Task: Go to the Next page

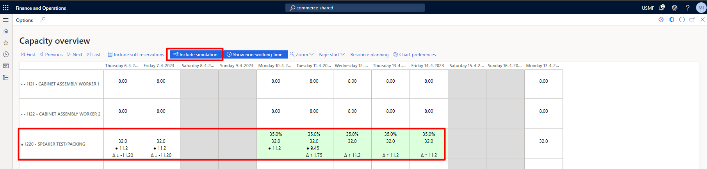Action: (75, 55)
